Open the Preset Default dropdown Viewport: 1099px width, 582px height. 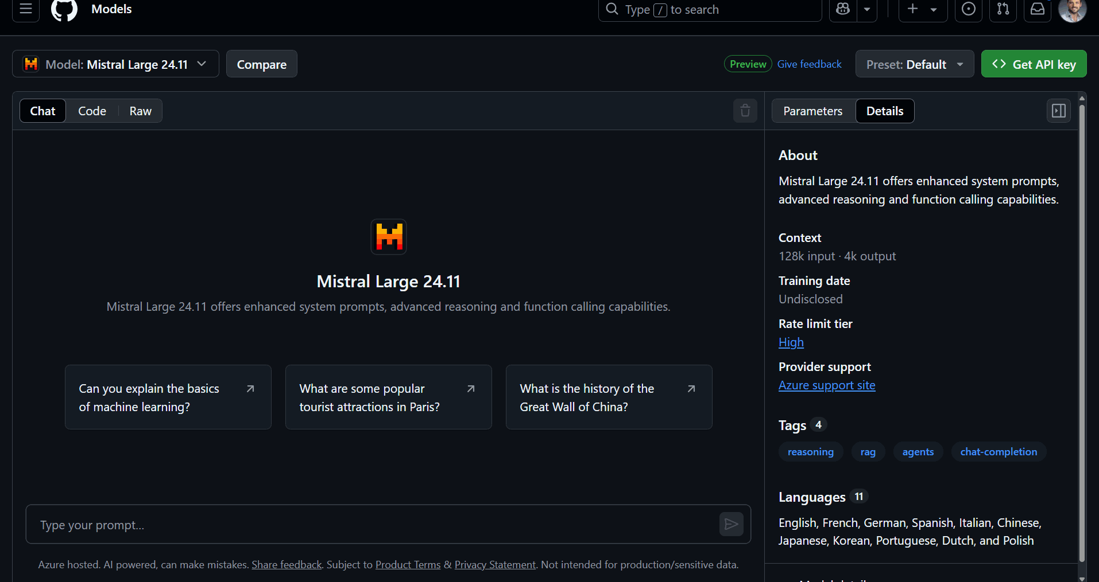tap(915, 64)
